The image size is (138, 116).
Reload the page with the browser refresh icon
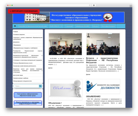point(90,5)
